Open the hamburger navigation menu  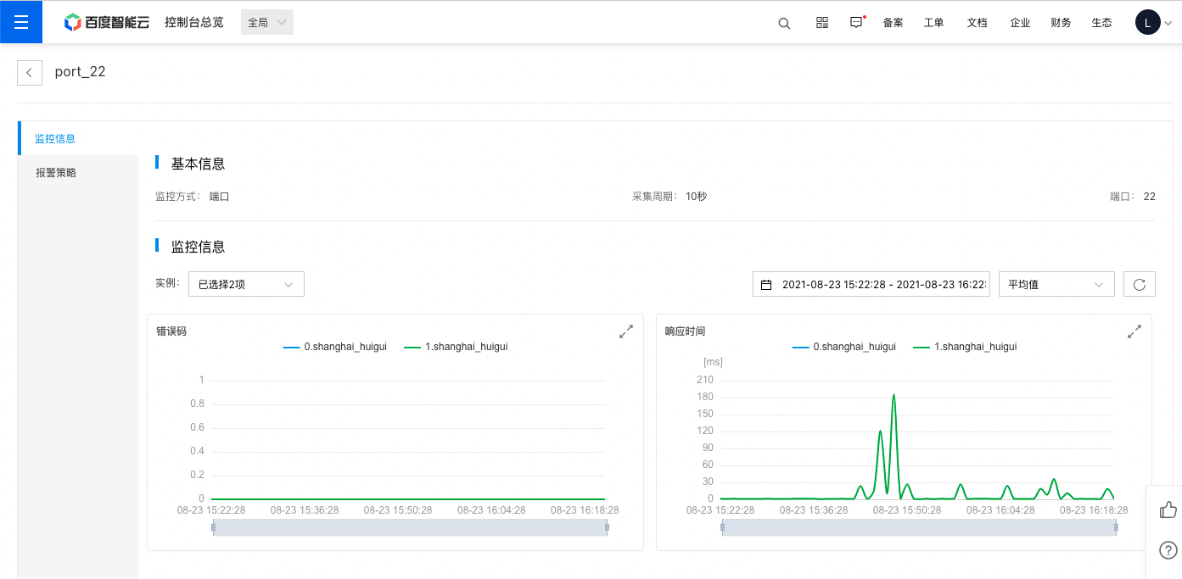point(21,22)
